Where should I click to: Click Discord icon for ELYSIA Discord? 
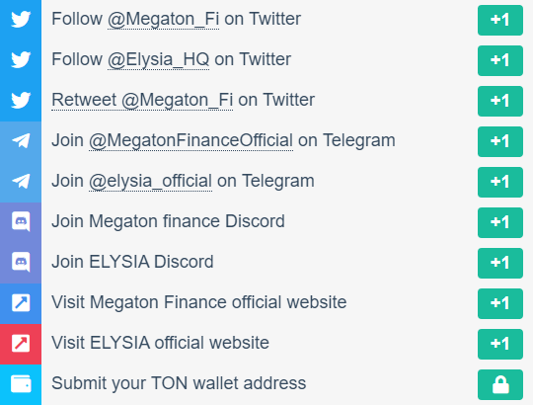click(21, 262)
